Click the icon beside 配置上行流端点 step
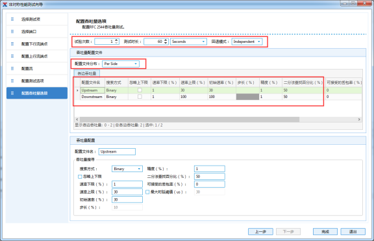 (12, 56)
